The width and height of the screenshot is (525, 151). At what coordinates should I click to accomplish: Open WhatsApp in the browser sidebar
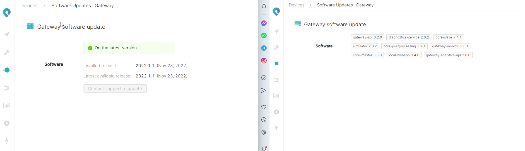point(264,36)
